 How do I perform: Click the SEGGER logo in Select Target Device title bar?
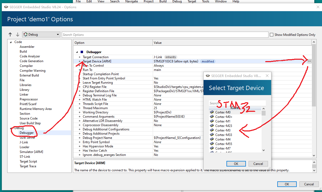point(208,76)
